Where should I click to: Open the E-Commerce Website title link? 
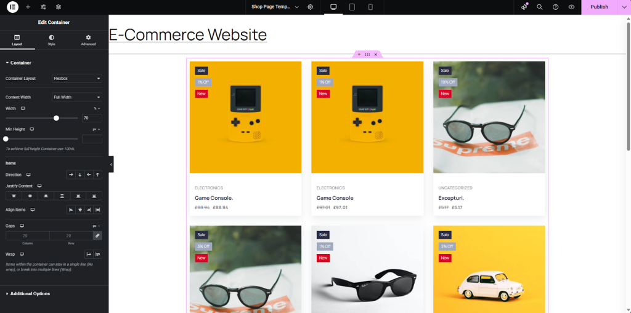pyautogui.click(x=187, y=34)
